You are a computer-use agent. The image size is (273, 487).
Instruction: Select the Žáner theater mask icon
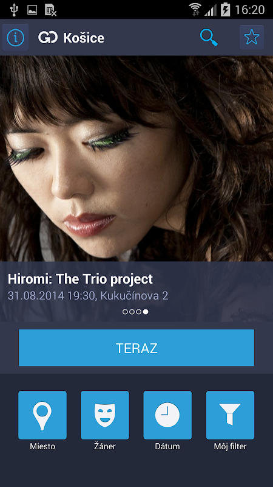click(105, 415)
